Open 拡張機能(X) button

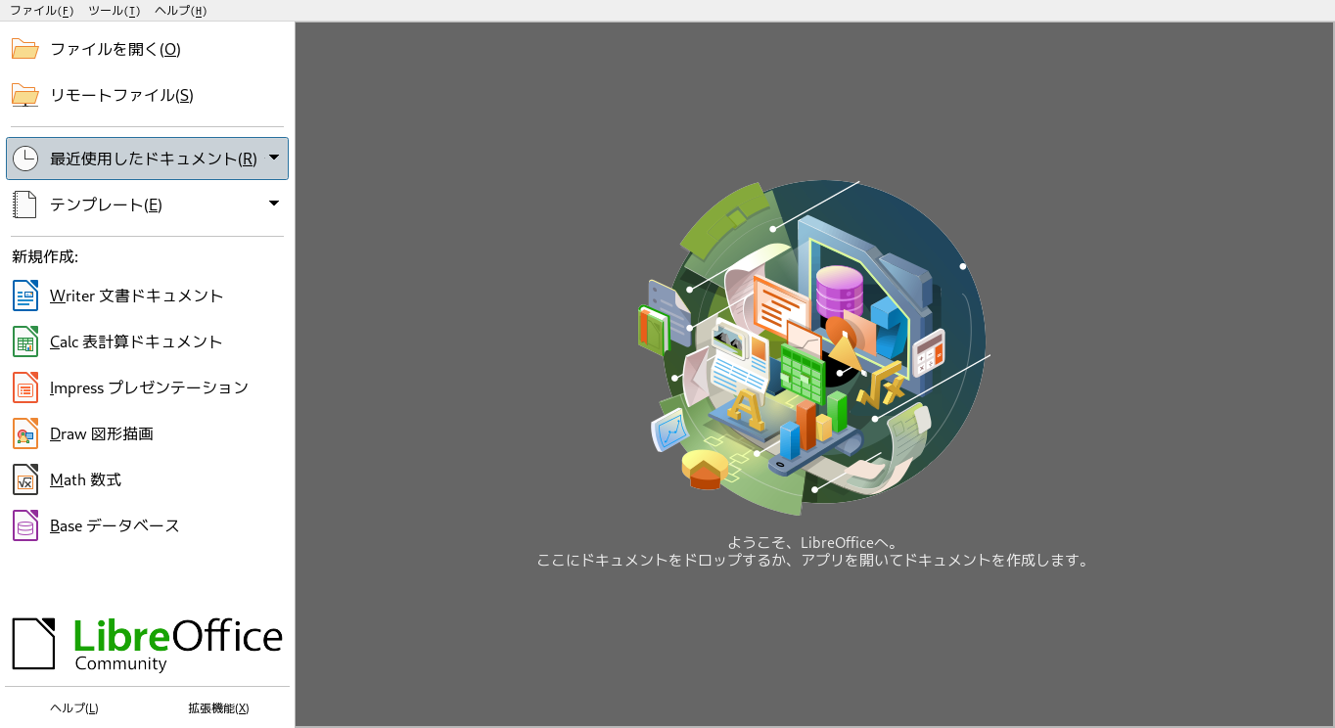218,708
